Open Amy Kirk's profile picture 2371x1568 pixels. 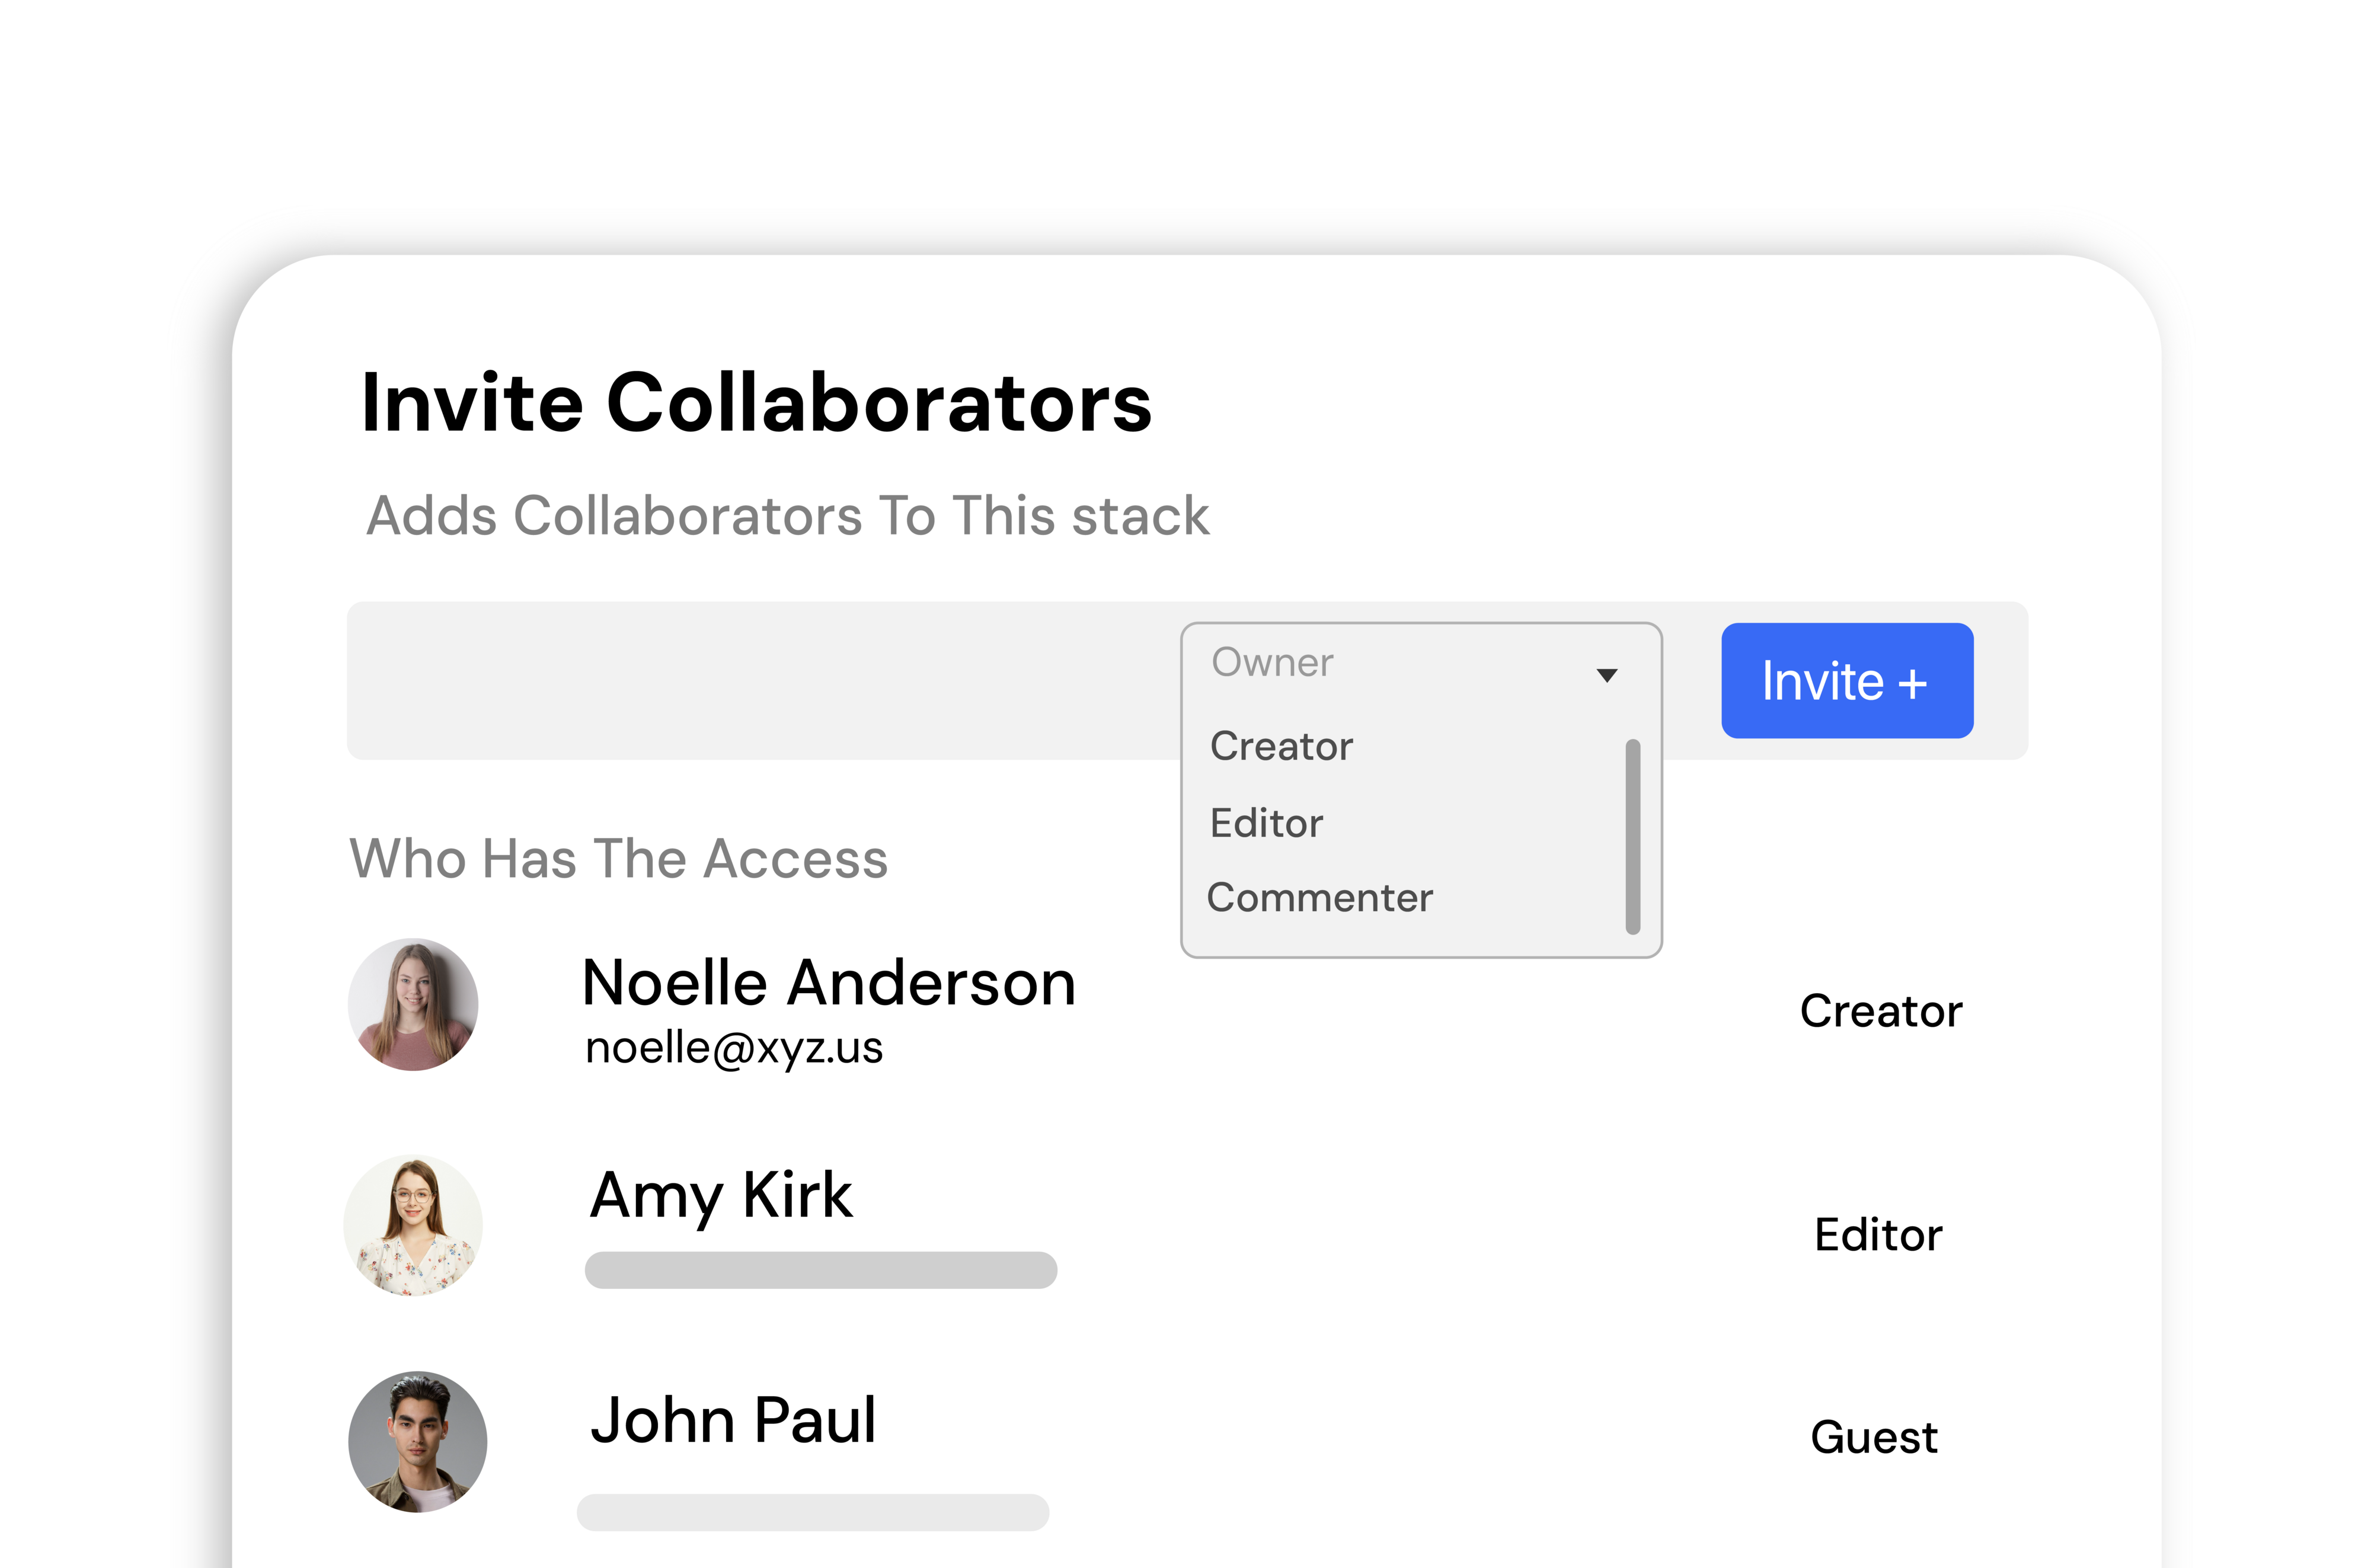coord(413,1225)
